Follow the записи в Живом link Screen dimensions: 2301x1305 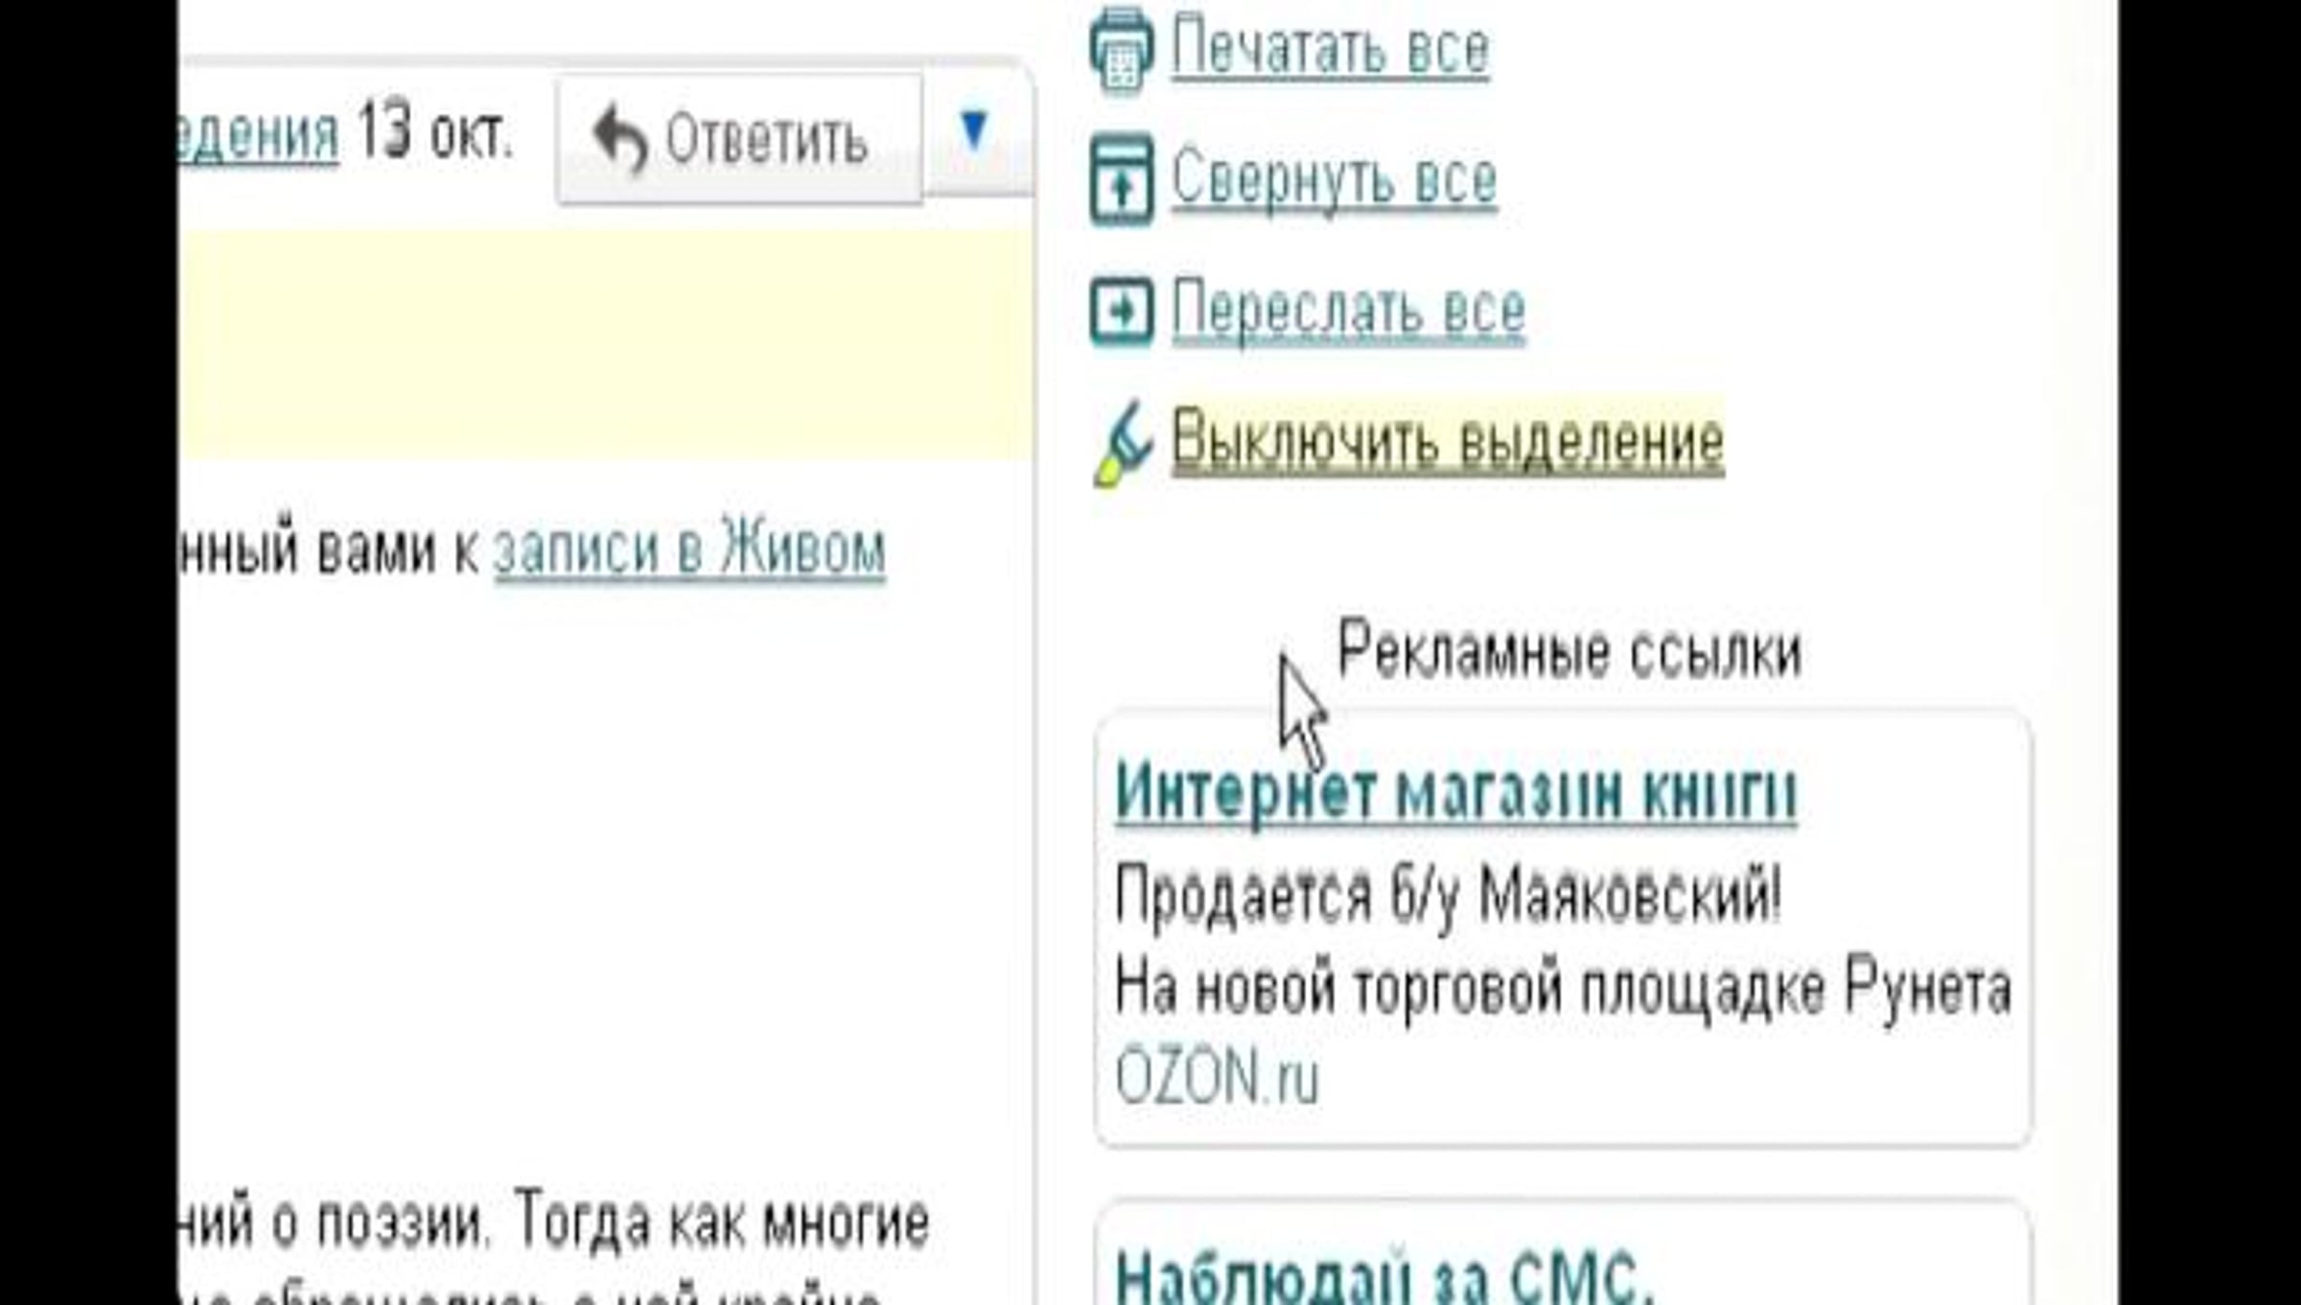tap(689, 549)
